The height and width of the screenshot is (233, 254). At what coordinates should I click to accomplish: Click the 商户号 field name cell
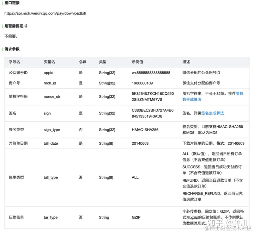tap(14, 83)
